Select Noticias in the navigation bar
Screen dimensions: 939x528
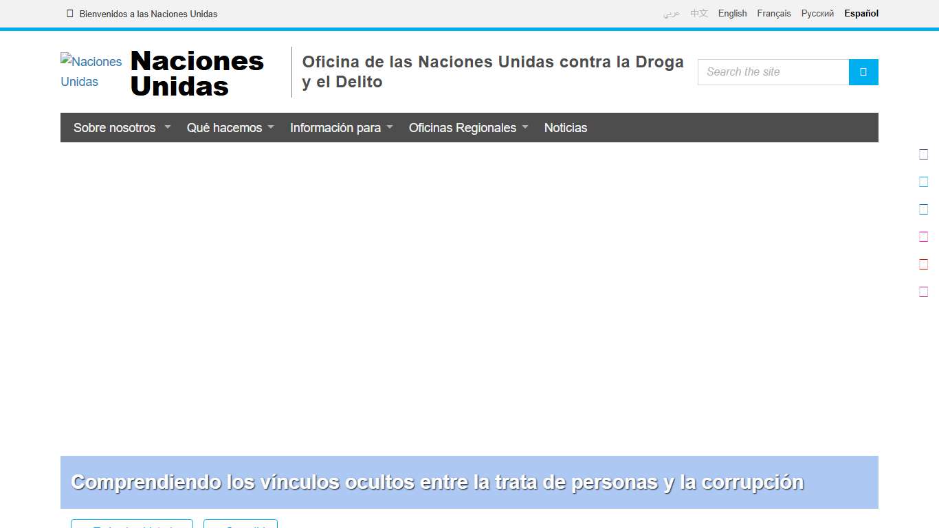tap(565, 127)
